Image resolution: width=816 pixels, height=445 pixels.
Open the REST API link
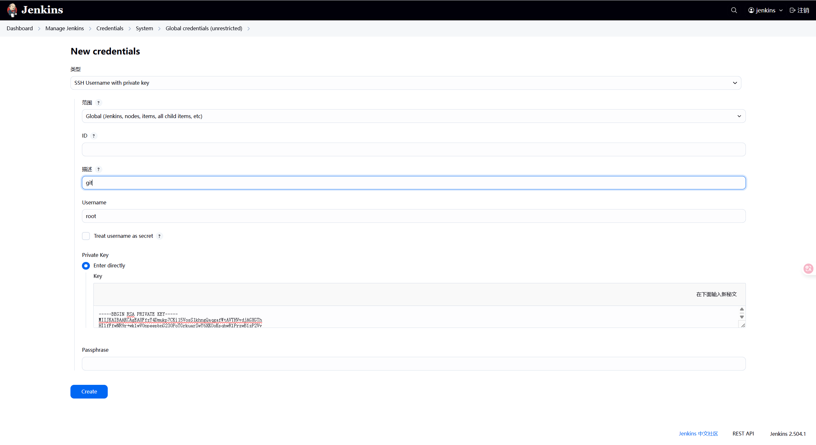(x=743, y=434)
